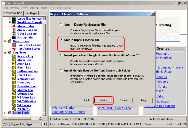Expand the Small Gas Annealing node
The height and width of the screenshot is (128, 188).
click(x=10, y=22)
